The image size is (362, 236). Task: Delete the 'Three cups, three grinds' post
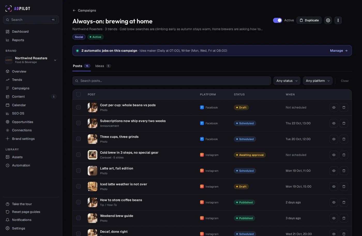[344, 139]
